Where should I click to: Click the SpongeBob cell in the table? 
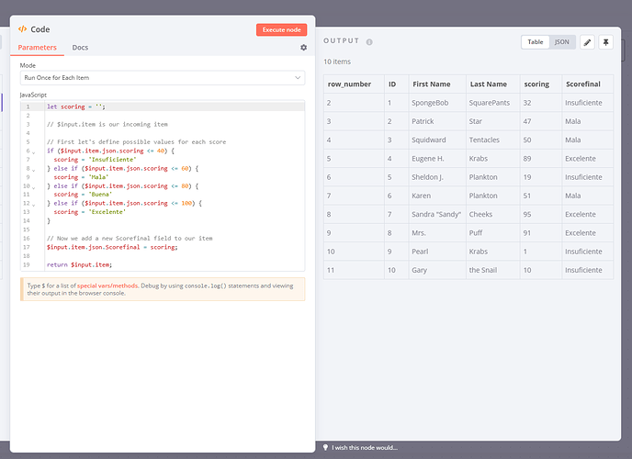430,102
